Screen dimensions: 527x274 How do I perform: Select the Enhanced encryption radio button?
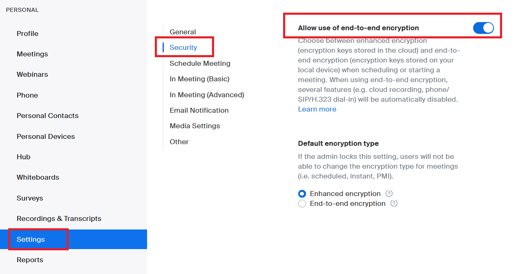pos(302,194)
